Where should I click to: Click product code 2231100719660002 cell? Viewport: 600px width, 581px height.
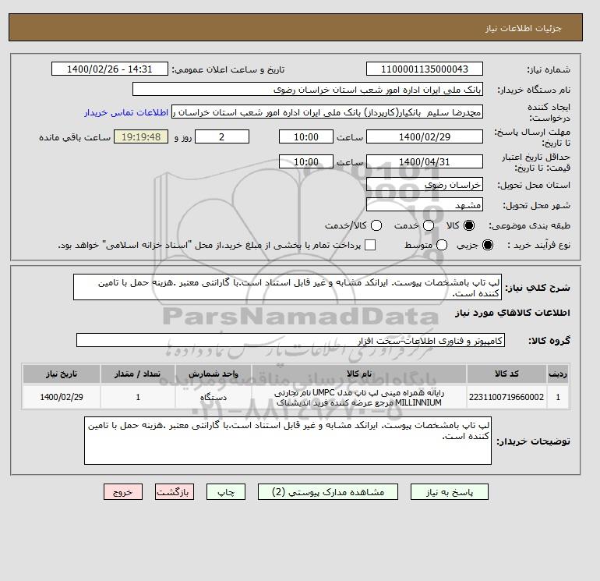[x=506, y=397]
